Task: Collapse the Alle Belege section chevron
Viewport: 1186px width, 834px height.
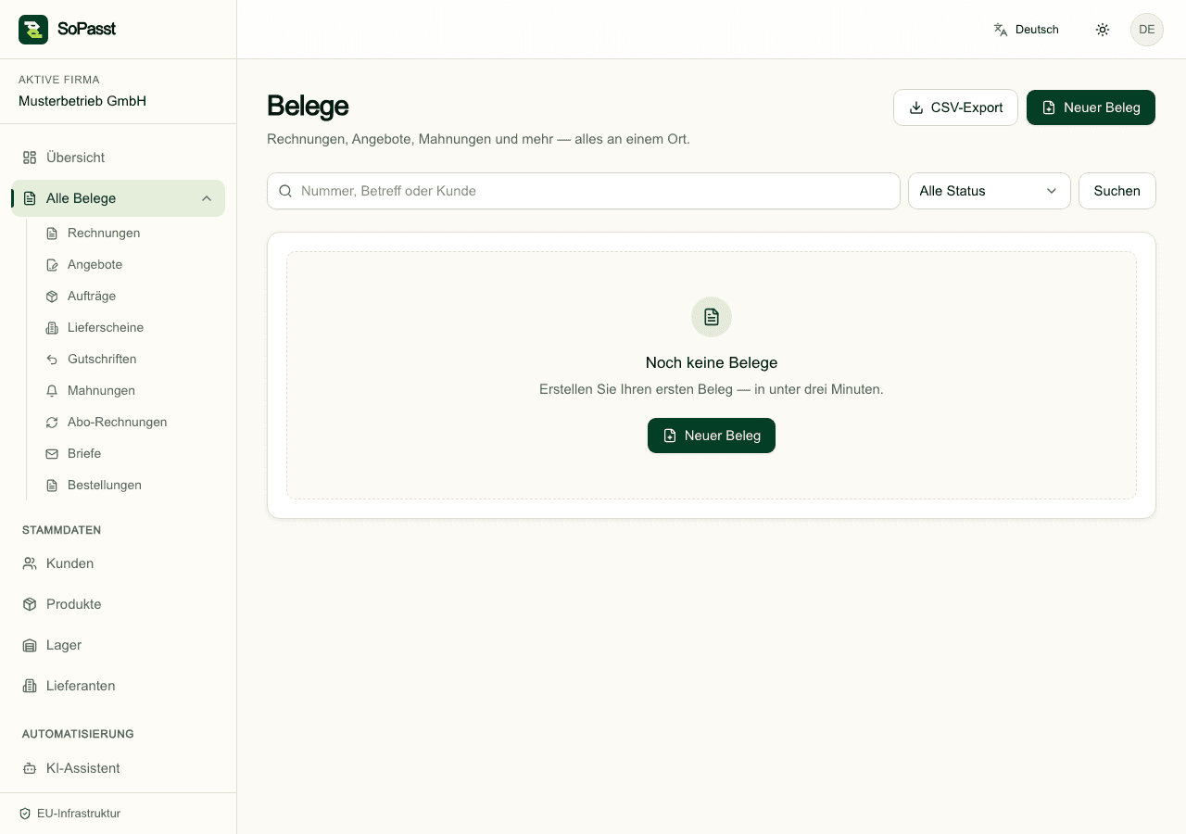Action: (207, 198)
